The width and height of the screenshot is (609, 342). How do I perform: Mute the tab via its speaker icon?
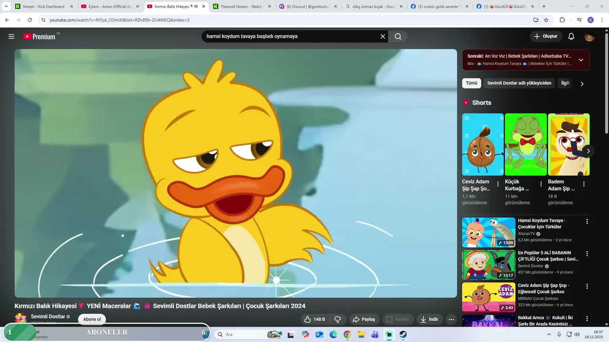click(x=196, y=7)
